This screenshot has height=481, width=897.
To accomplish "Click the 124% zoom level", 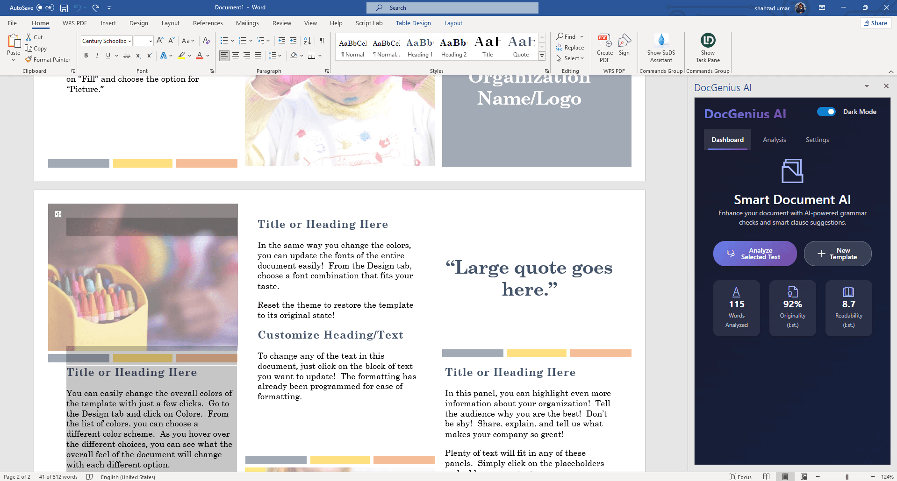I will click(887, 477).
